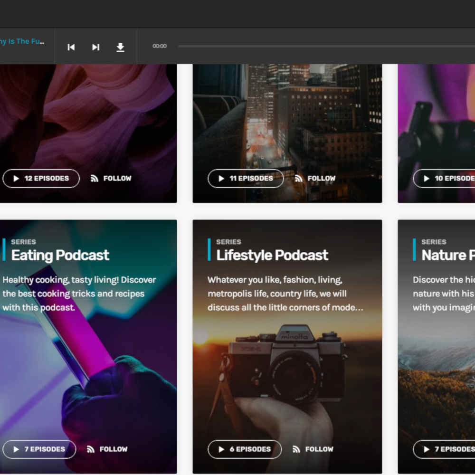Play the Lifestyle Podcast 6 episodes

[245, 449]
